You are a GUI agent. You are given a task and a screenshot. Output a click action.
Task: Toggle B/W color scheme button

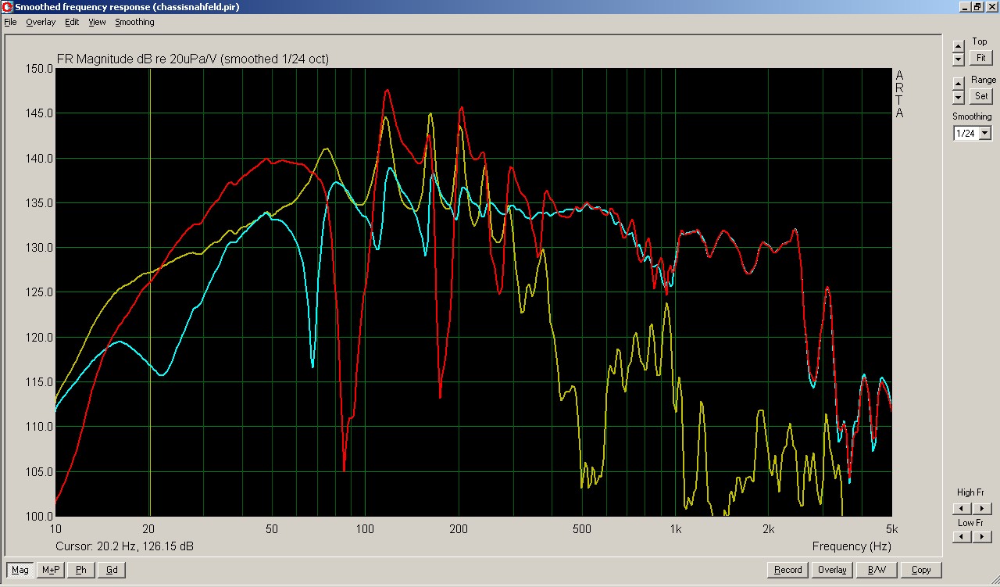877,570
